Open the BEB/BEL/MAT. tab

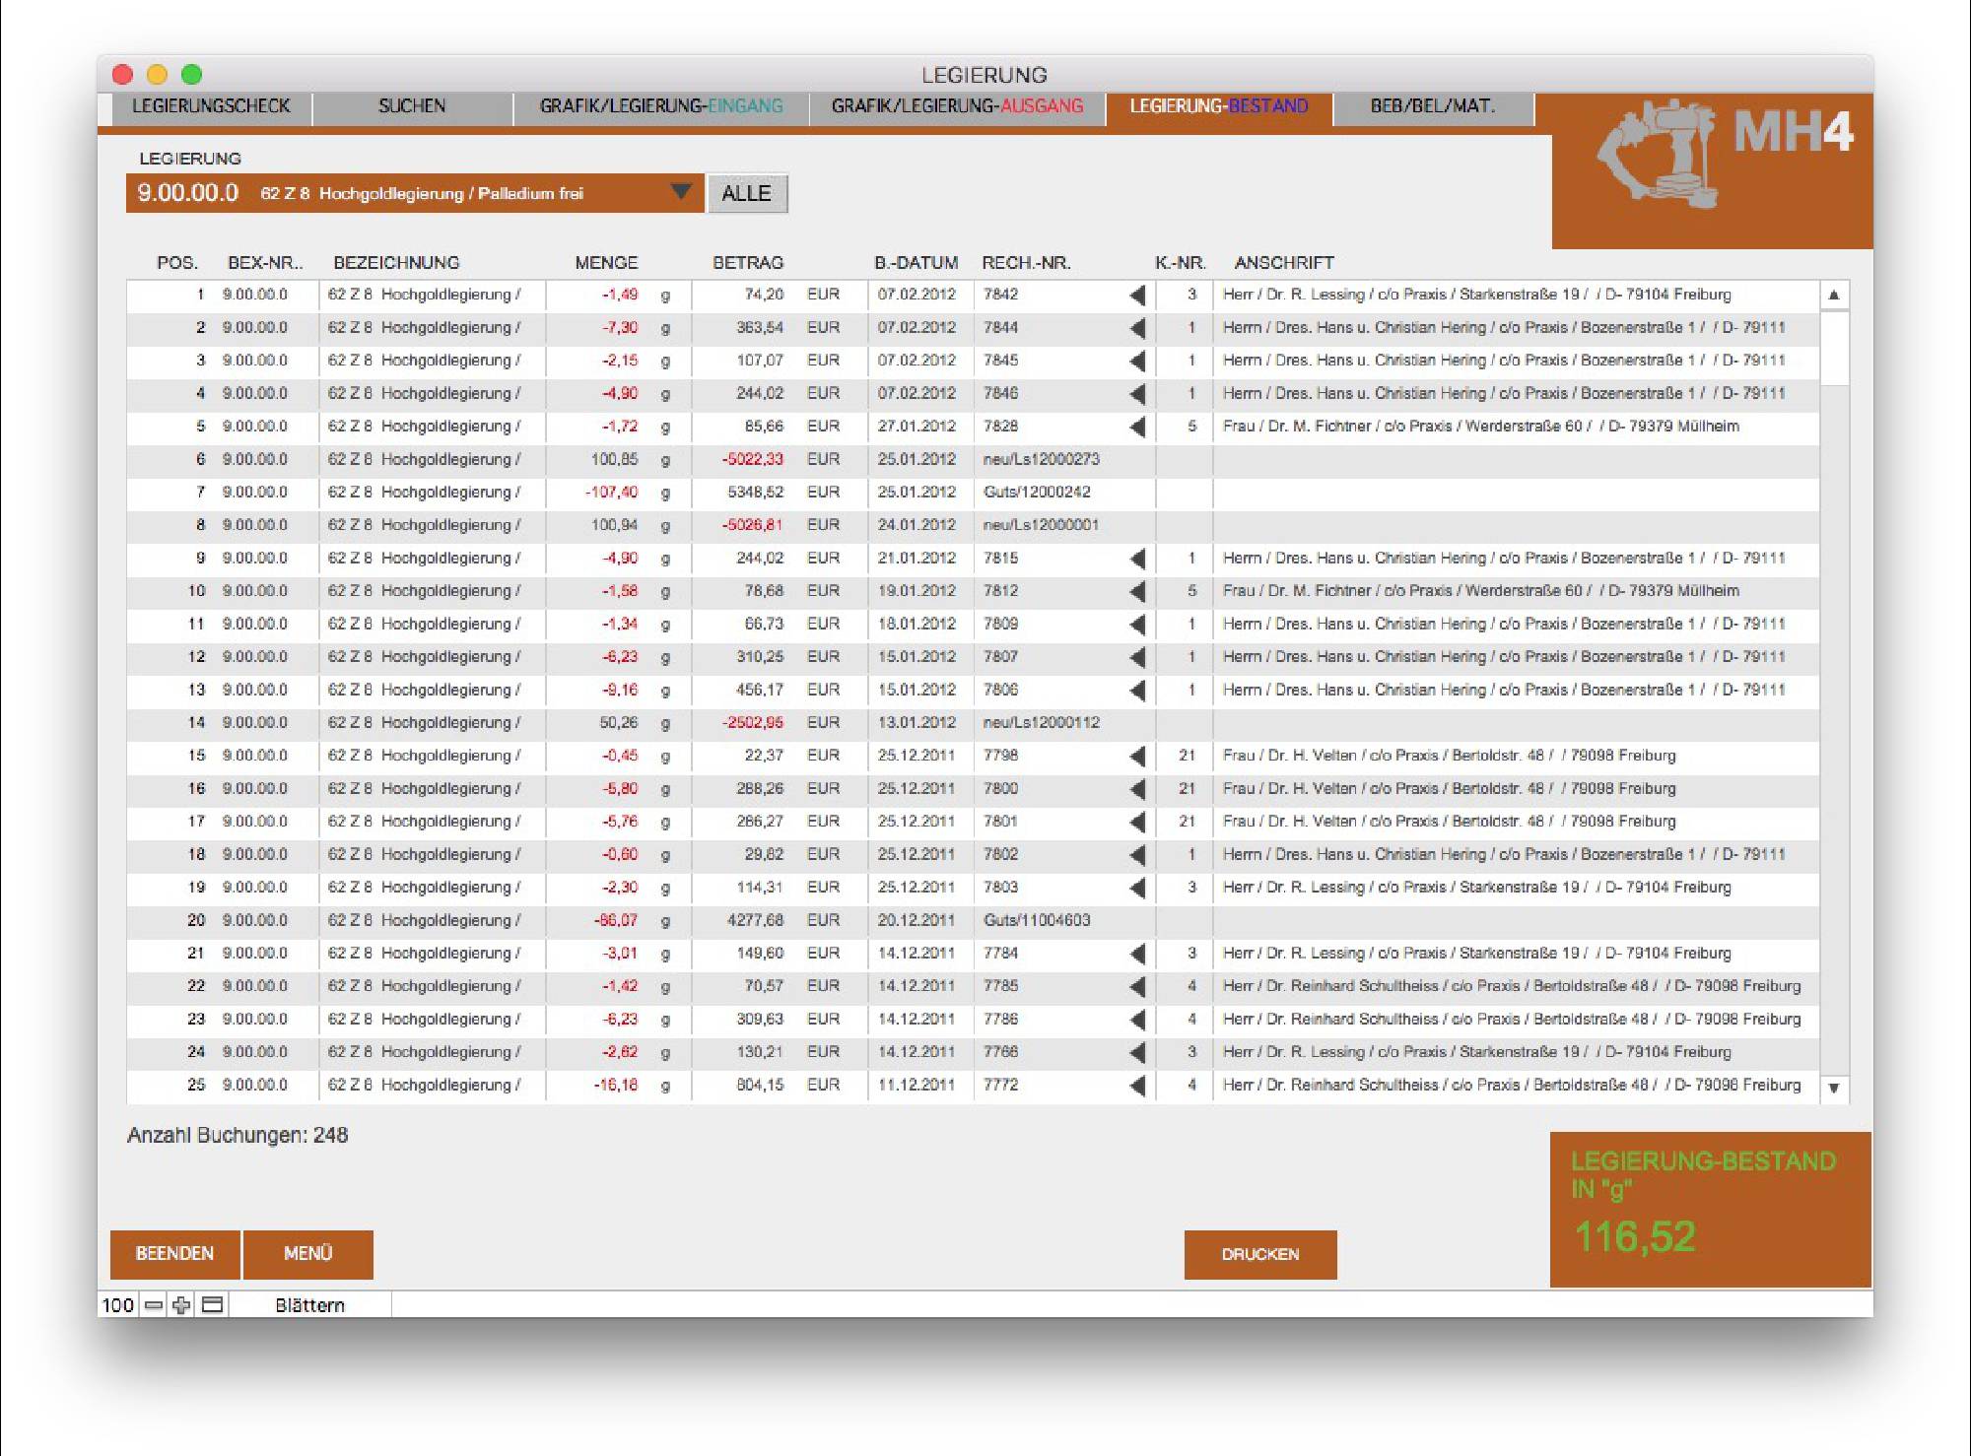pos(1432,106)
